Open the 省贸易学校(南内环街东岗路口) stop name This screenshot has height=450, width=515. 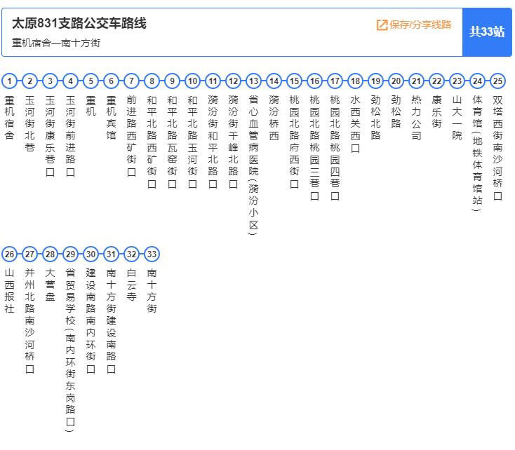coord(70,350)
